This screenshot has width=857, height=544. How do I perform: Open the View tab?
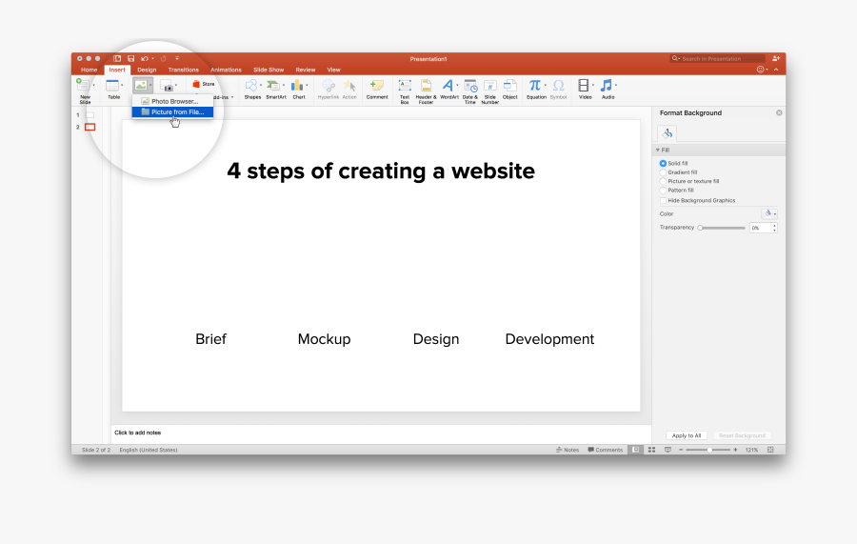coord(333,70)
